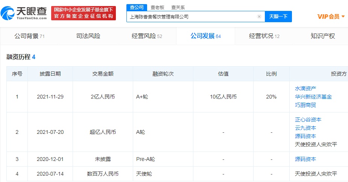Open the 正心谷资本 investor link

click(308, 120)
